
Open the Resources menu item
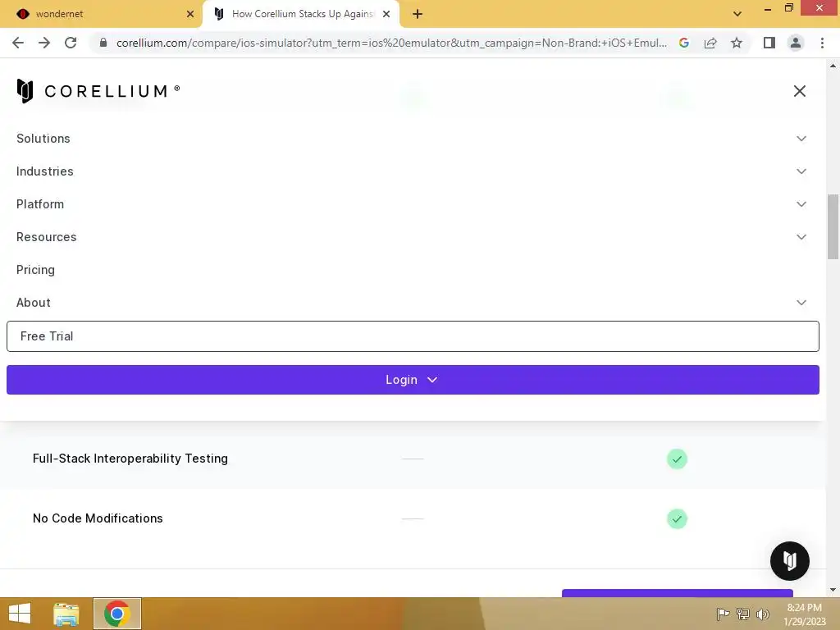coord(47,237)
